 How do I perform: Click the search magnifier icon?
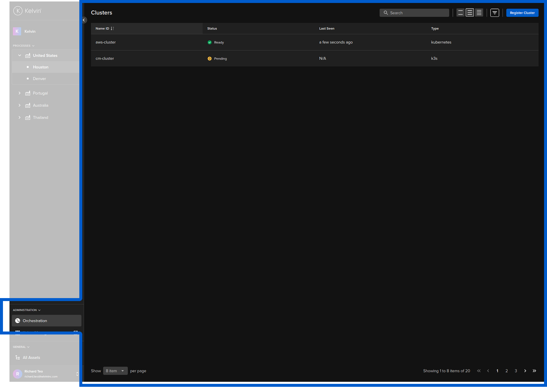386,13
